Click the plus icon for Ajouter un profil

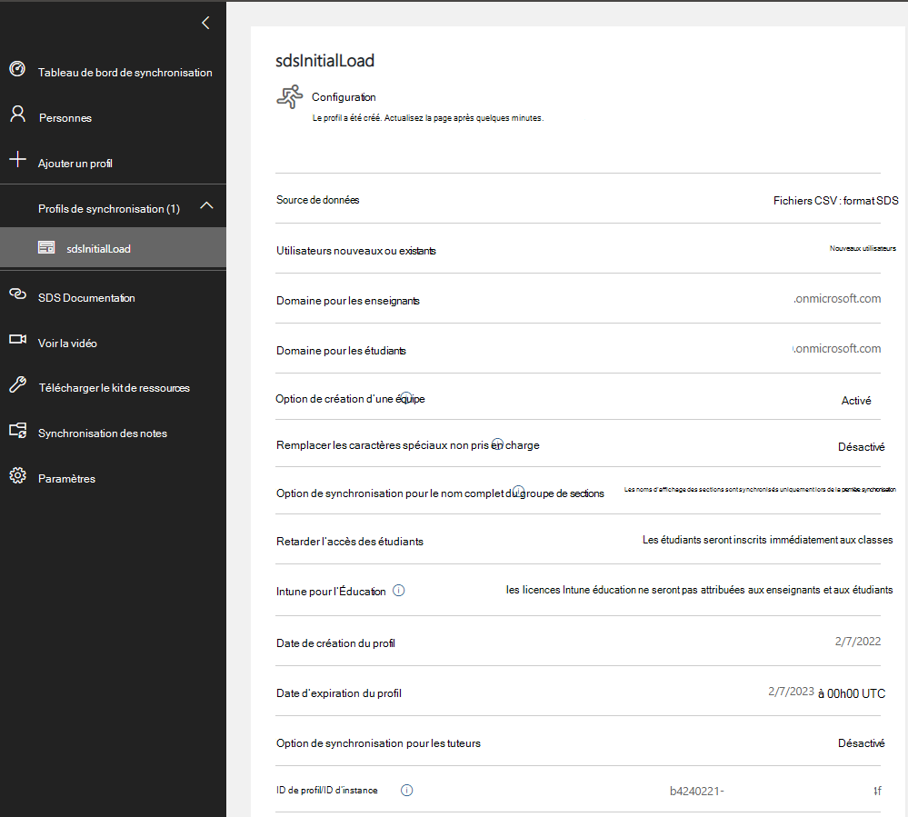[x=16, y=160]
